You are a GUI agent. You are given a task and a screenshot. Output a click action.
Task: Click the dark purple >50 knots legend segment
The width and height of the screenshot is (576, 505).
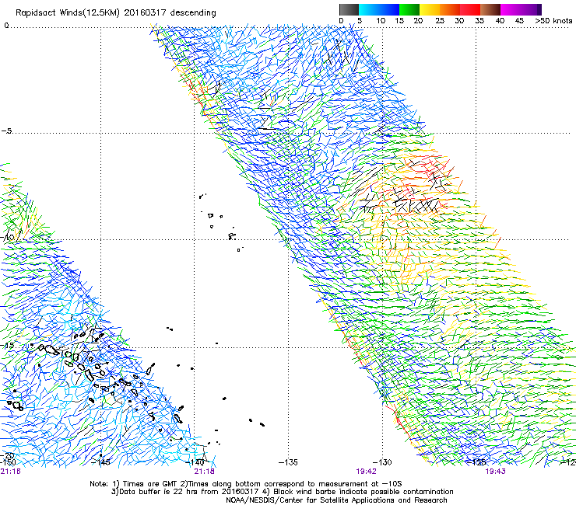pos(539,9)
